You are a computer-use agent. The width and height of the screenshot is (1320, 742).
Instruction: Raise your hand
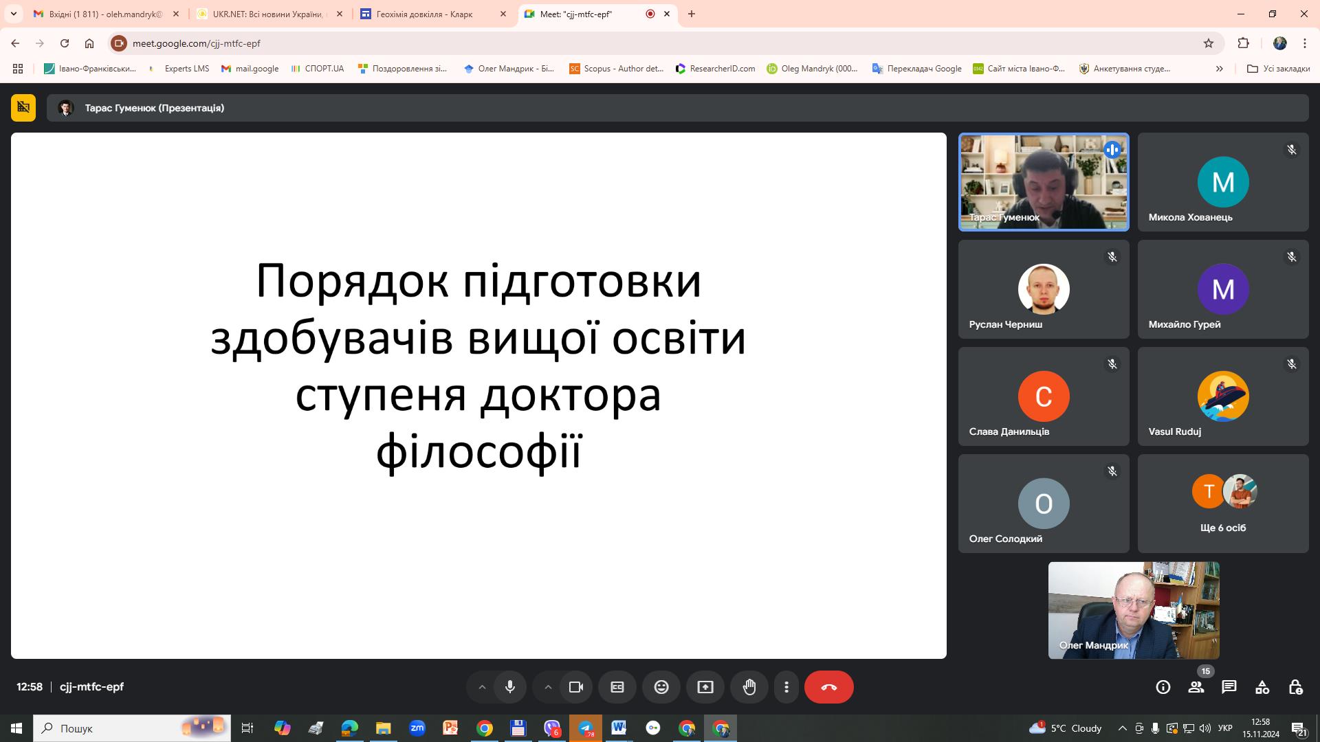click(749, 686)
